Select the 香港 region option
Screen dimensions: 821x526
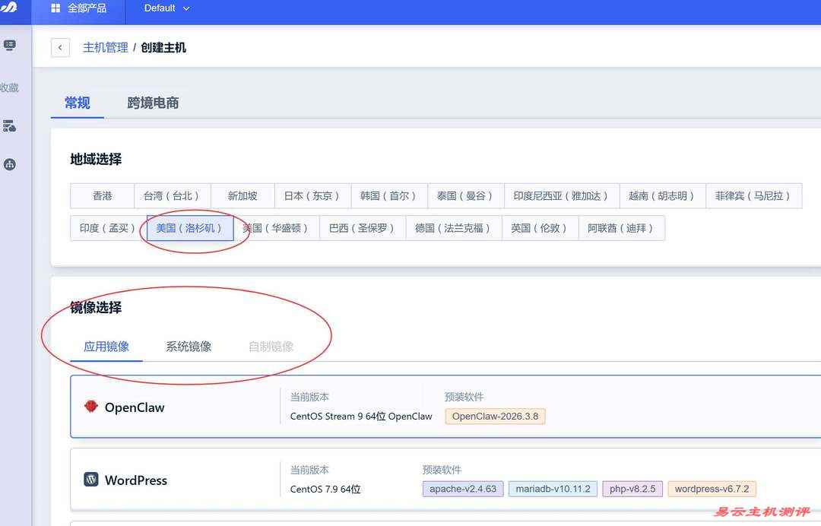102,196
